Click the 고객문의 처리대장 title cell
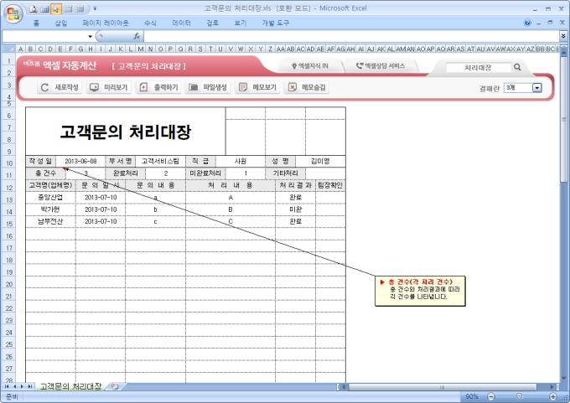The image size is (570, 403). tap(126, 132)
